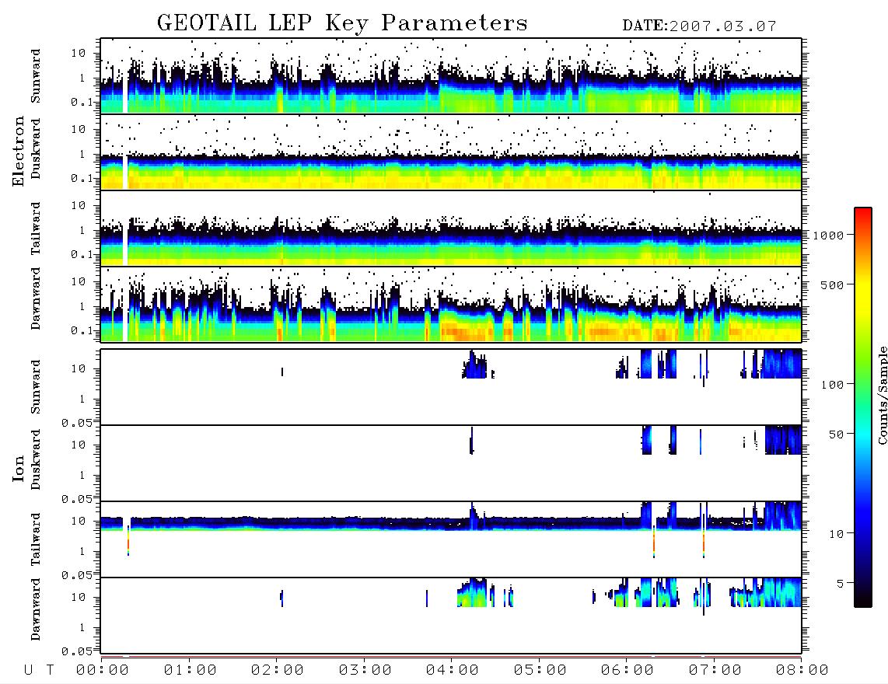
Task: Click the 'GEOTAIL LEP Key Parameters' title
Action: tap(342, 23)
